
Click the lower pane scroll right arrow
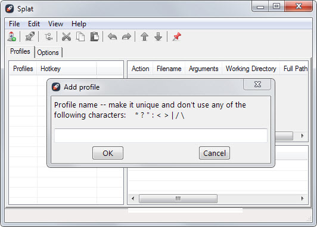pos(303,198)
